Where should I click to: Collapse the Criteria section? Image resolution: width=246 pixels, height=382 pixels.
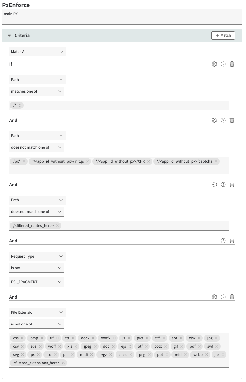point(9,36)
